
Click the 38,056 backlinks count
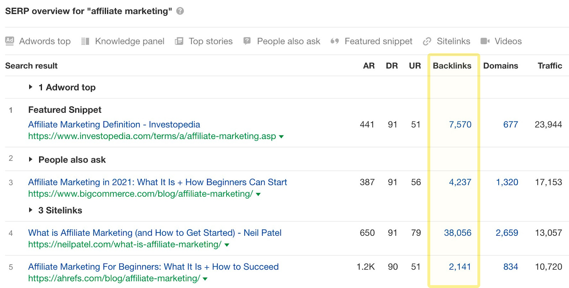point(457,233)
